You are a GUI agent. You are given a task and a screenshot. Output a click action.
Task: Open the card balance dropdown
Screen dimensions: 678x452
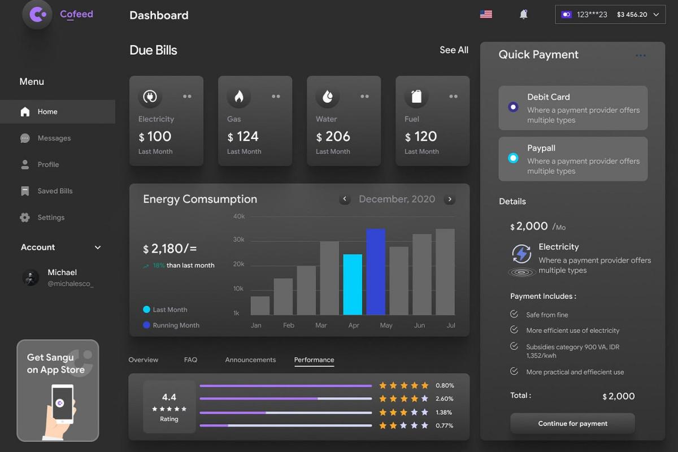[x=656, y=15]
